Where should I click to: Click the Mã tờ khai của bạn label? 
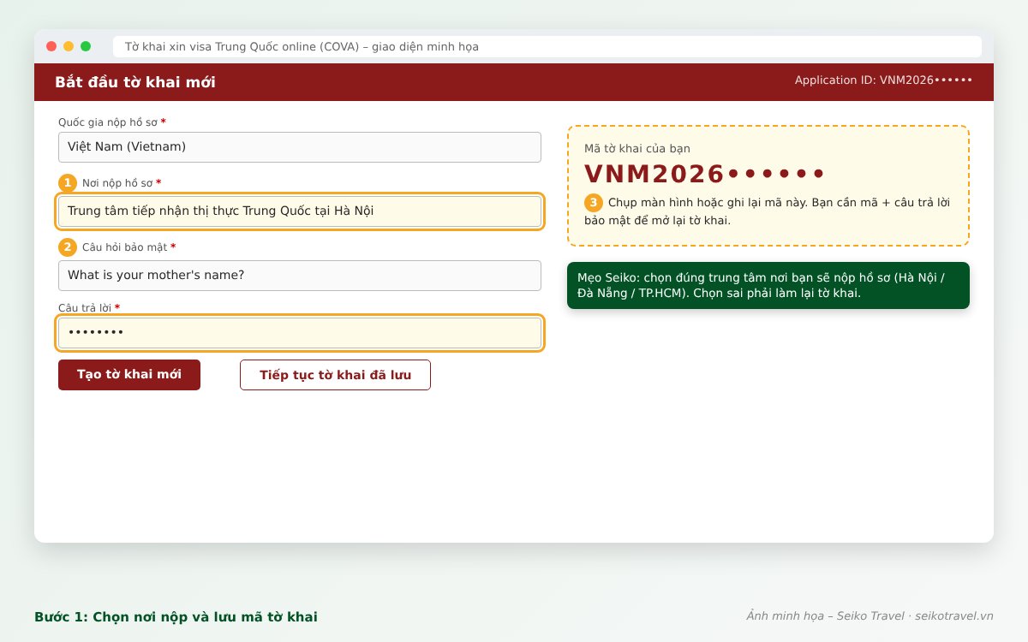pyautogui.click(x=637, y=148)
